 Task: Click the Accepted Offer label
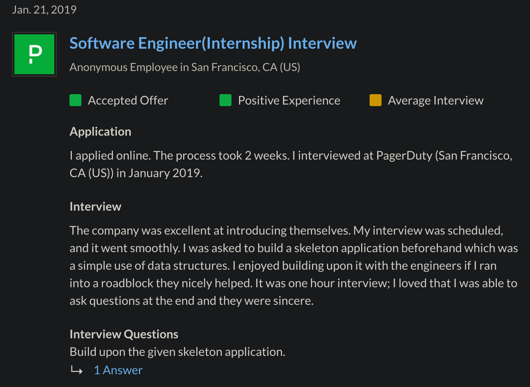(128, 100)
